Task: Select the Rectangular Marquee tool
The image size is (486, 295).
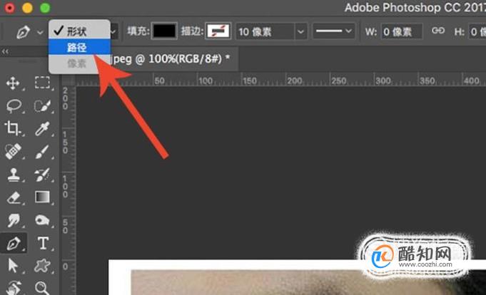Action: tap(42, 83)
